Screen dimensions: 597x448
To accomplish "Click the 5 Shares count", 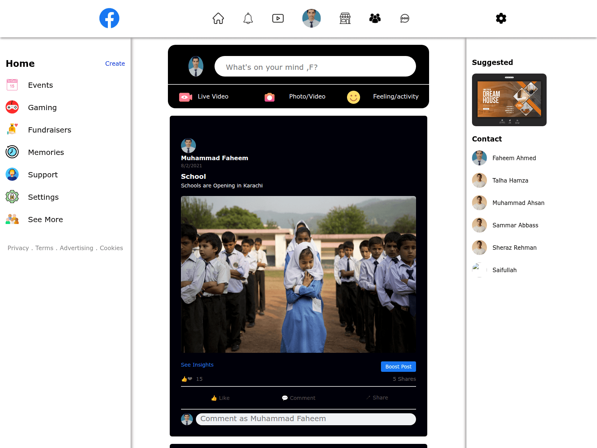I will coord(404,379).
